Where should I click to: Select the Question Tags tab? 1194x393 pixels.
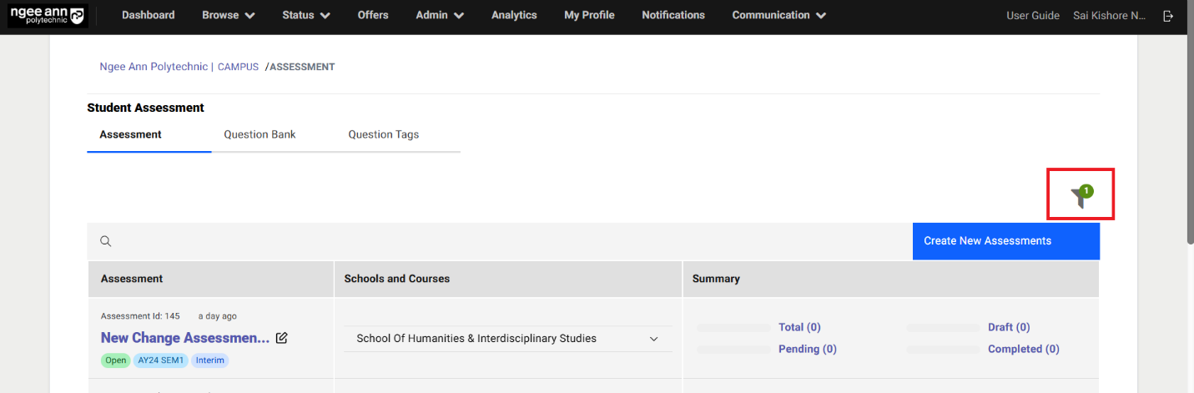click(x=383, y=134)
